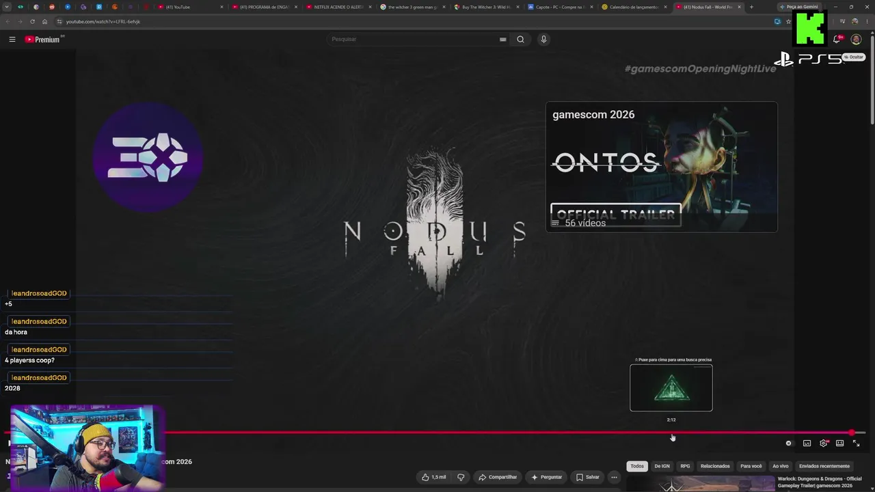The height and width of the screenshot is (492, 875).
Task: Toggle subtitles in the video player
Action: 807,443
